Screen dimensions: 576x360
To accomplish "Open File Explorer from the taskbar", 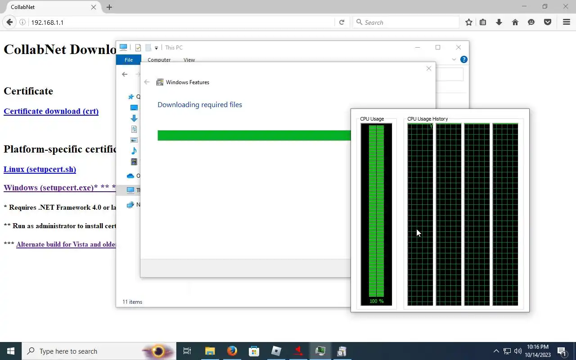I will [x=210, y=351].
